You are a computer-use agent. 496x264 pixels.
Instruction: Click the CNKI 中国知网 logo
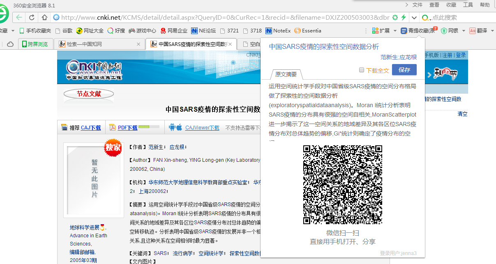(95, 70)
